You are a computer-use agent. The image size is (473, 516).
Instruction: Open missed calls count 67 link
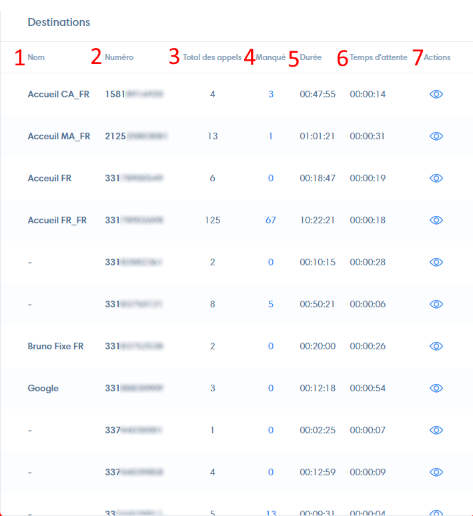coord(271,220)
